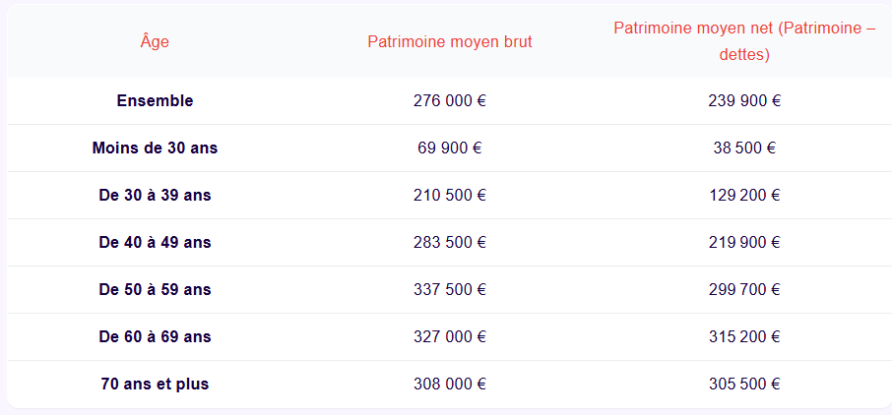The image size is (892, 415).
Task: Click the De 60 à 69 ans label
Action: (155, 337)
